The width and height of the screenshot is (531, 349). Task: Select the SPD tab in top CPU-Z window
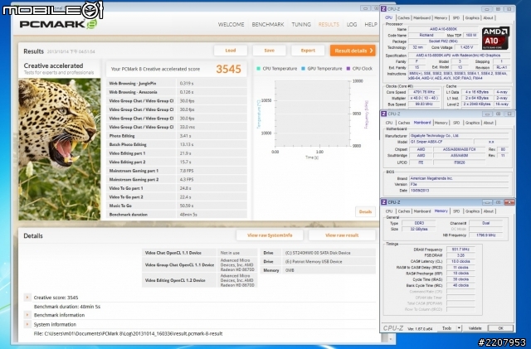pos(456,18)
